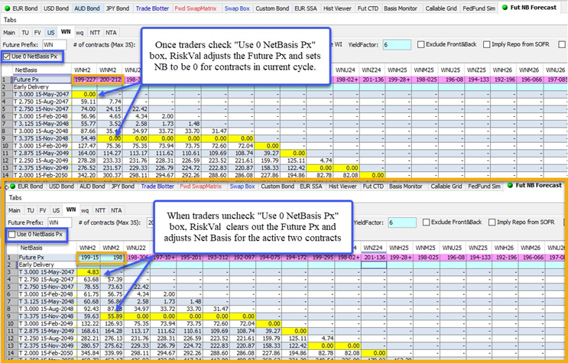Select US sub-tab in upper screenshot
This screenshot has height=363, width=568.
coord(50,33)
